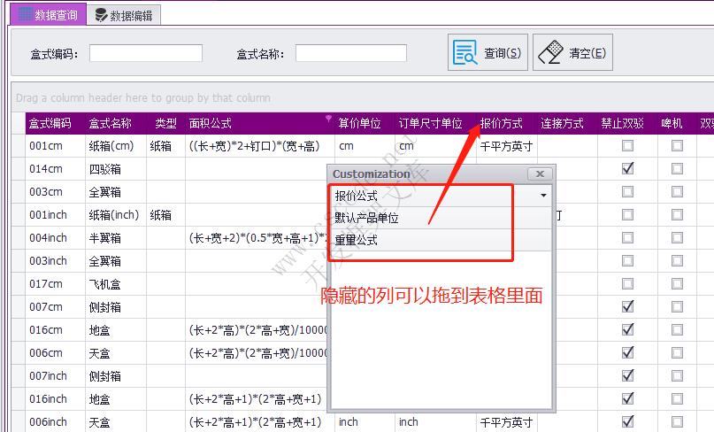Click the 面积公式 column header
Image resolution: width=714 pixels, height=432 pixels.
(259, 124)
